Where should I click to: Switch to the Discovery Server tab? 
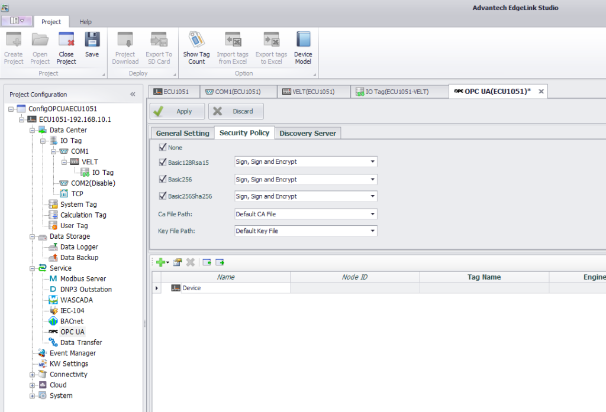(308, 133)
